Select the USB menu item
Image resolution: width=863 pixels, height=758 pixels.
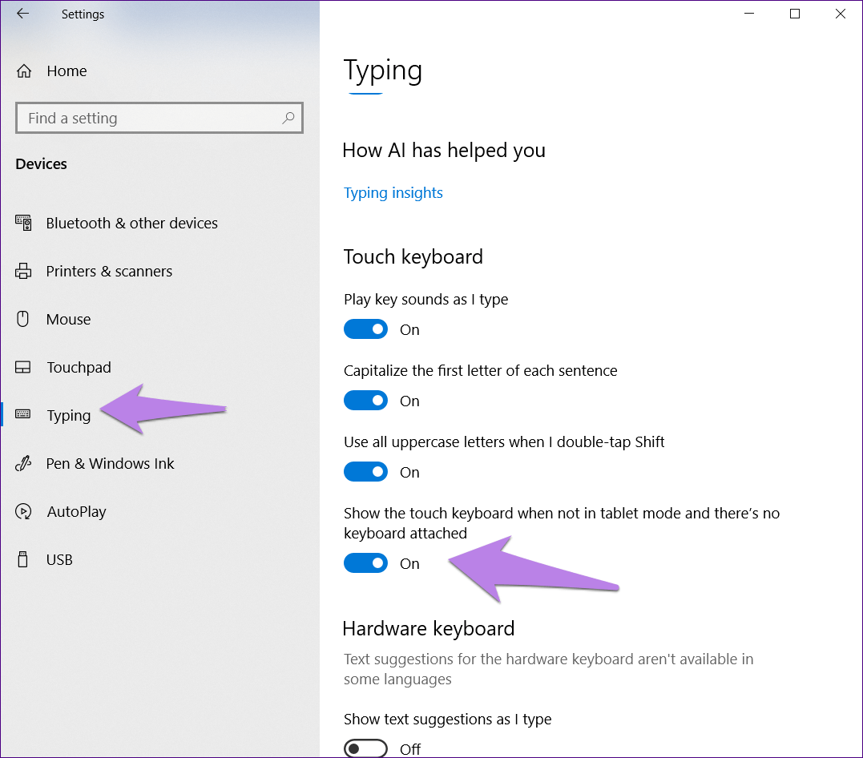tap(59, 559)
